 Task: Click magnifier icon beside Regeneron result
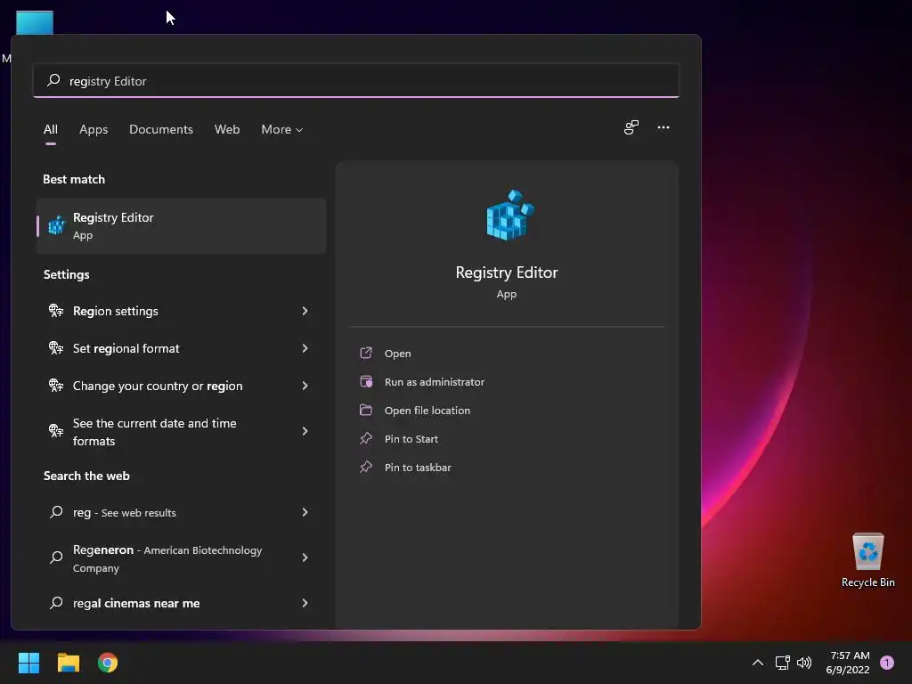56,558
